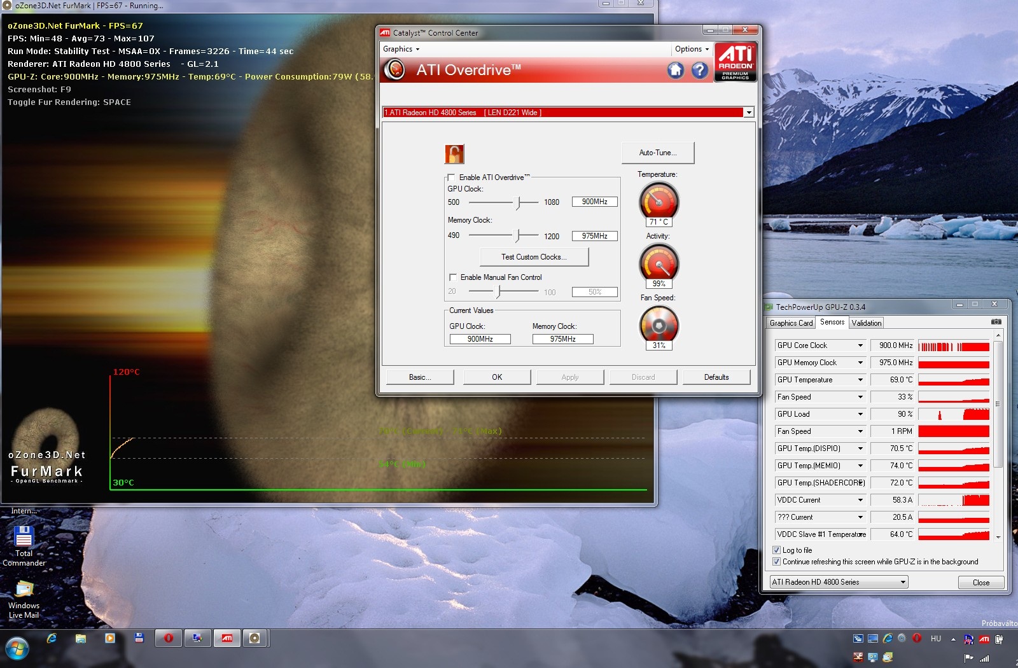Toggle continue refreshing in background checkbox
The image size is (1018, 668).
point(776,562)
